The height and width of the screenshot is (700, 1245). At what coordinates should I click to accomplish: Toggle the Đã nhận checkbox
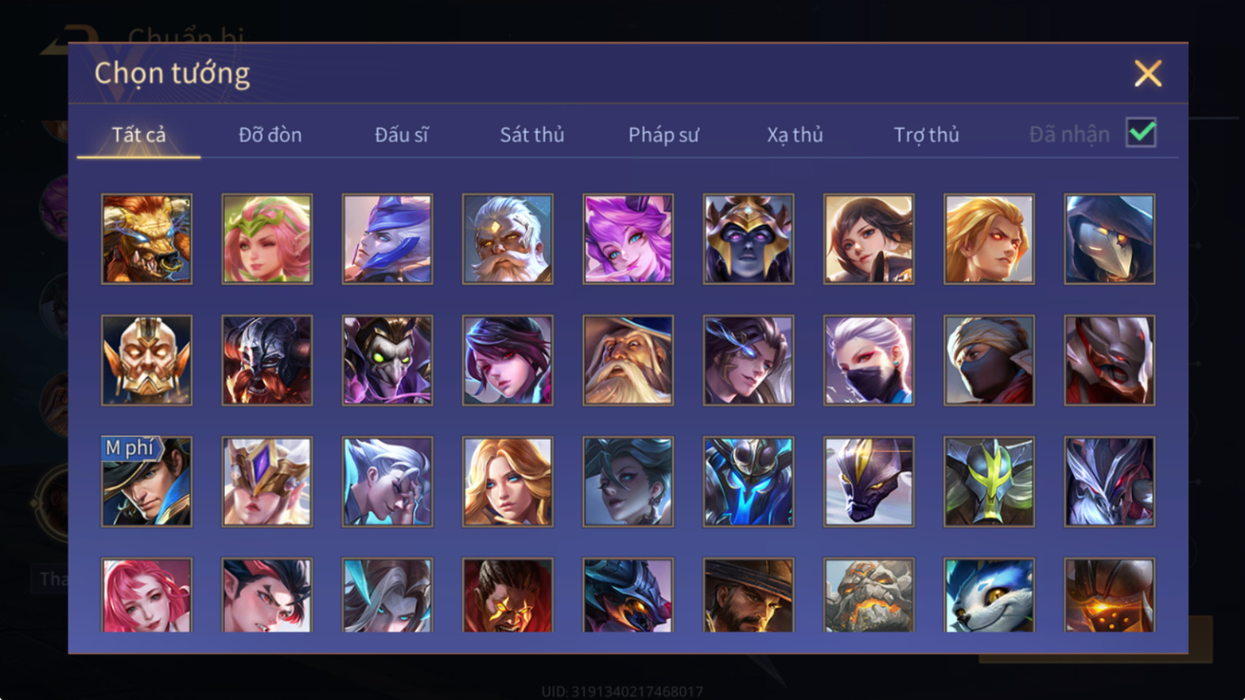pyautogui.click(x=1140, y=133)
